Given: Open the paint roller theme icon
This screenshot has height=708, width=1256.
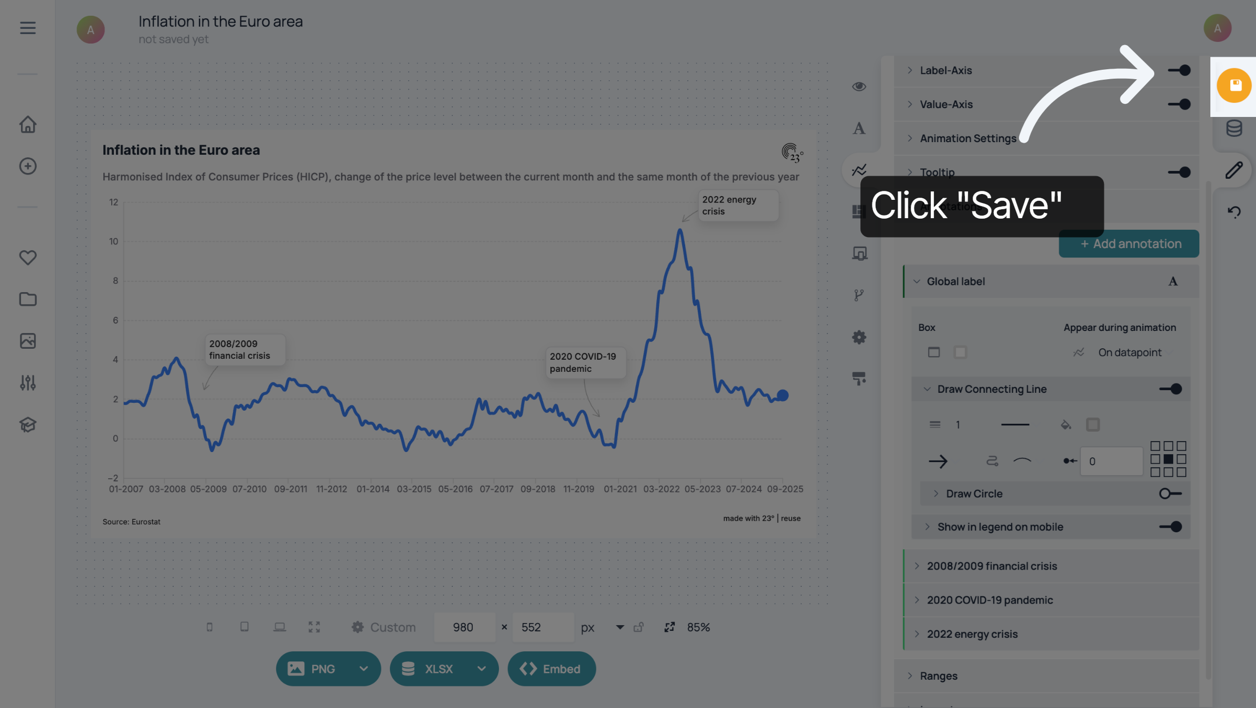Looking at the screenshot, I should click(x=859, y=379).
